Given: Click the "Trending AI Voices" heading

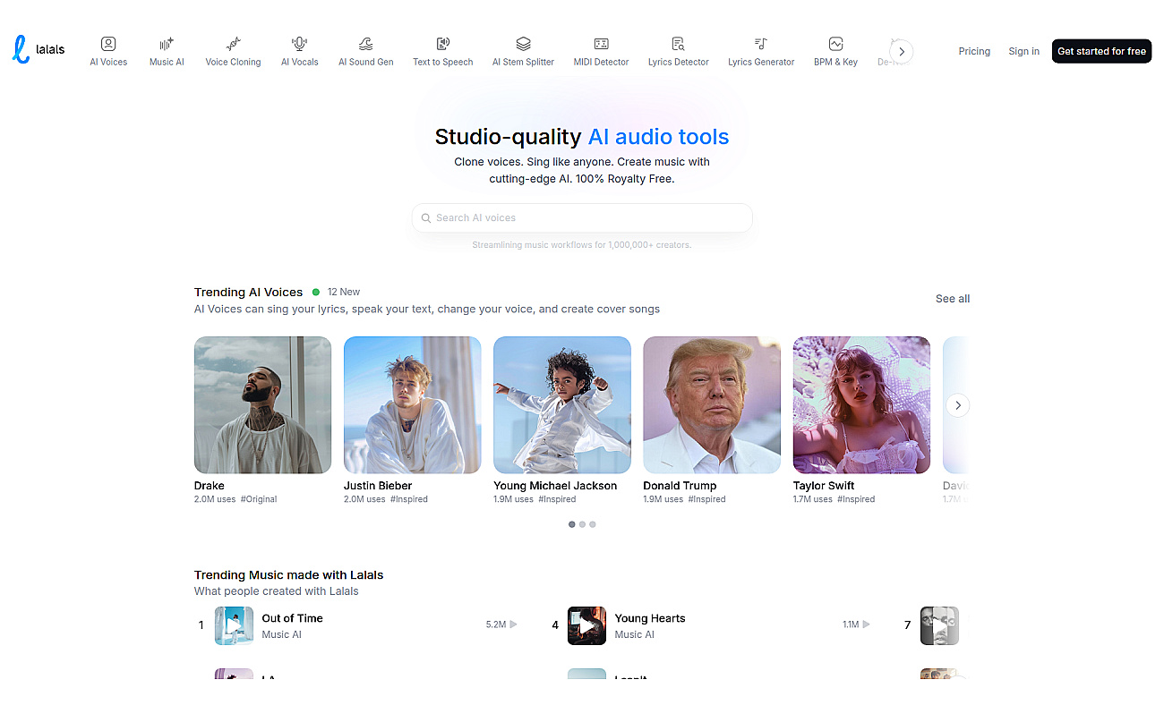Looking at the screenshot, I should (248, 293).
